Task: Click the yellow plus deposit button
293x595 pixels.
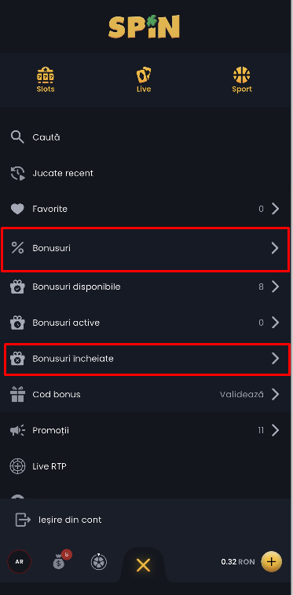Action: tap(271, 561)
